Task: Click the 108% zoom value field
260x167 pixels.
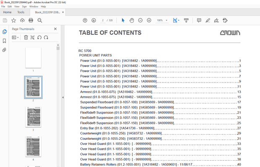Action: [160, 21]
